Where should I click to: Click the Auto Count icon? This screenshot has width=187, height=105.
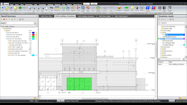(x=88, y=8)
